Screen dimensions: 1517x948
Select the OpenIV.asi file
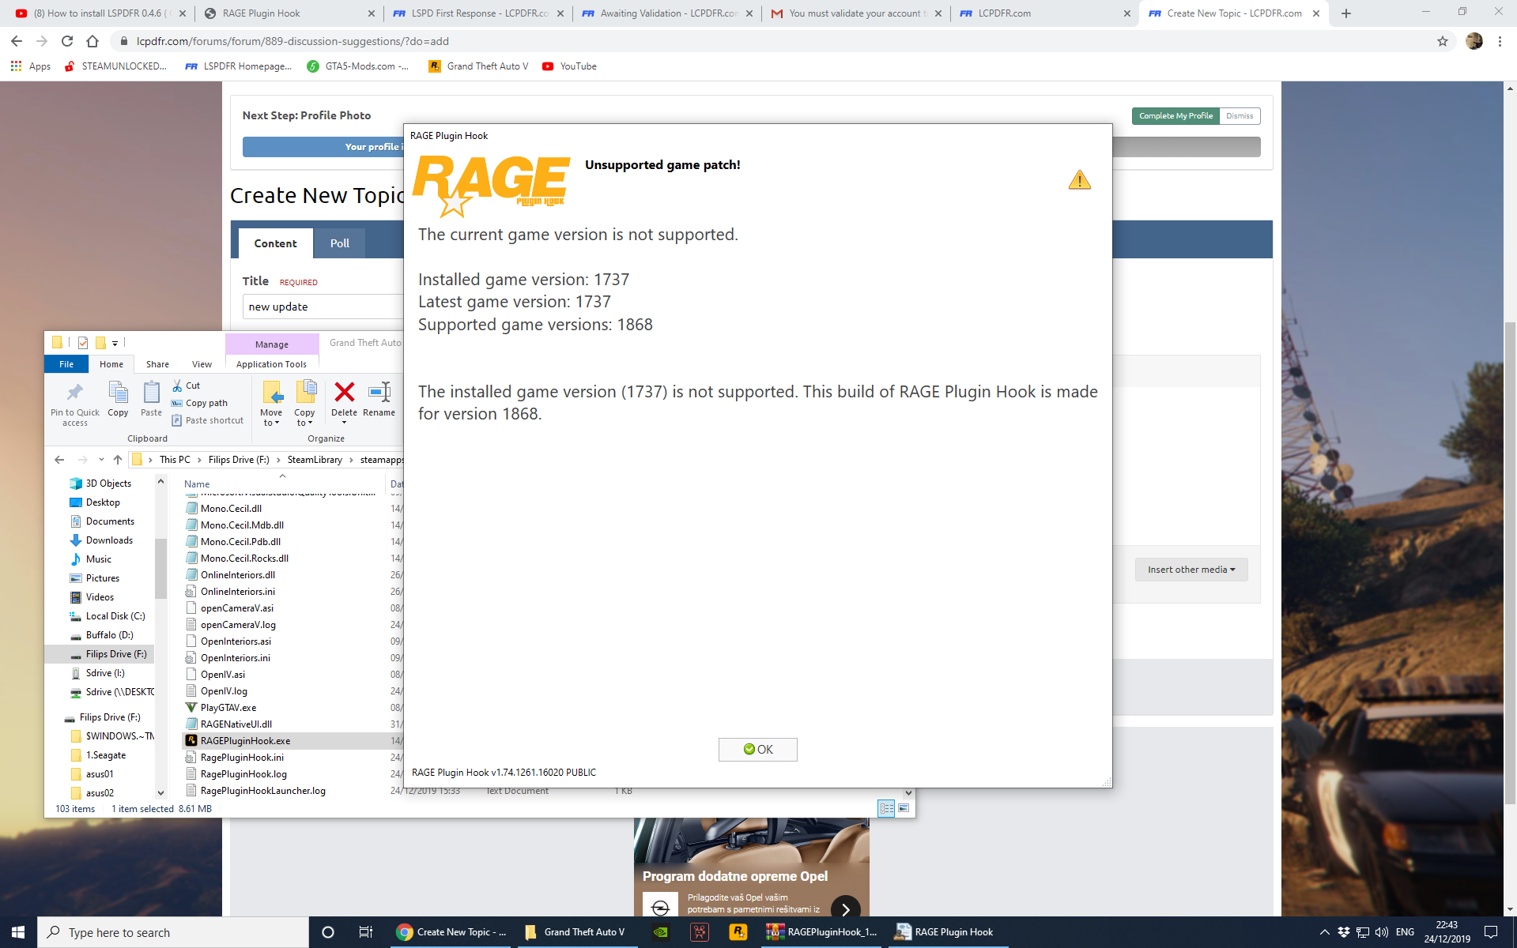click(x=222, y=675)
